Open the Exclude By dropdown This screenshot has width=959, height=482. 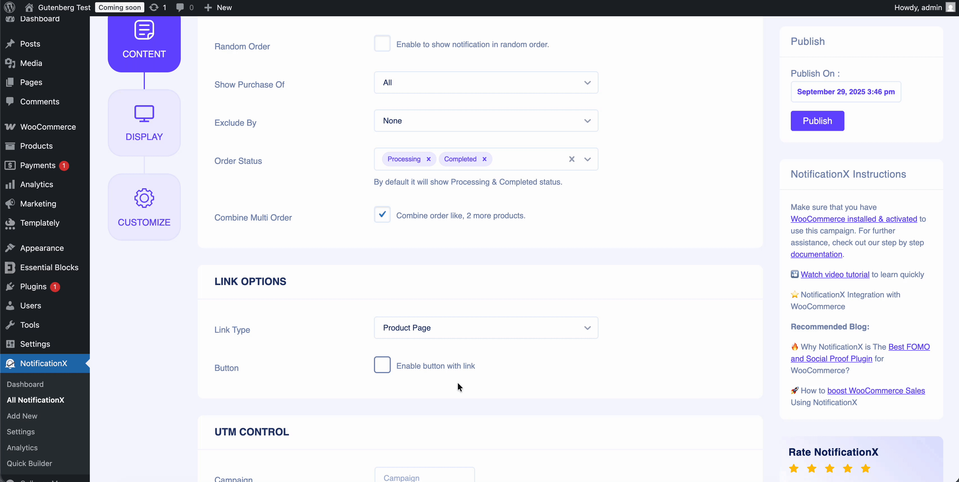(485, 121)
